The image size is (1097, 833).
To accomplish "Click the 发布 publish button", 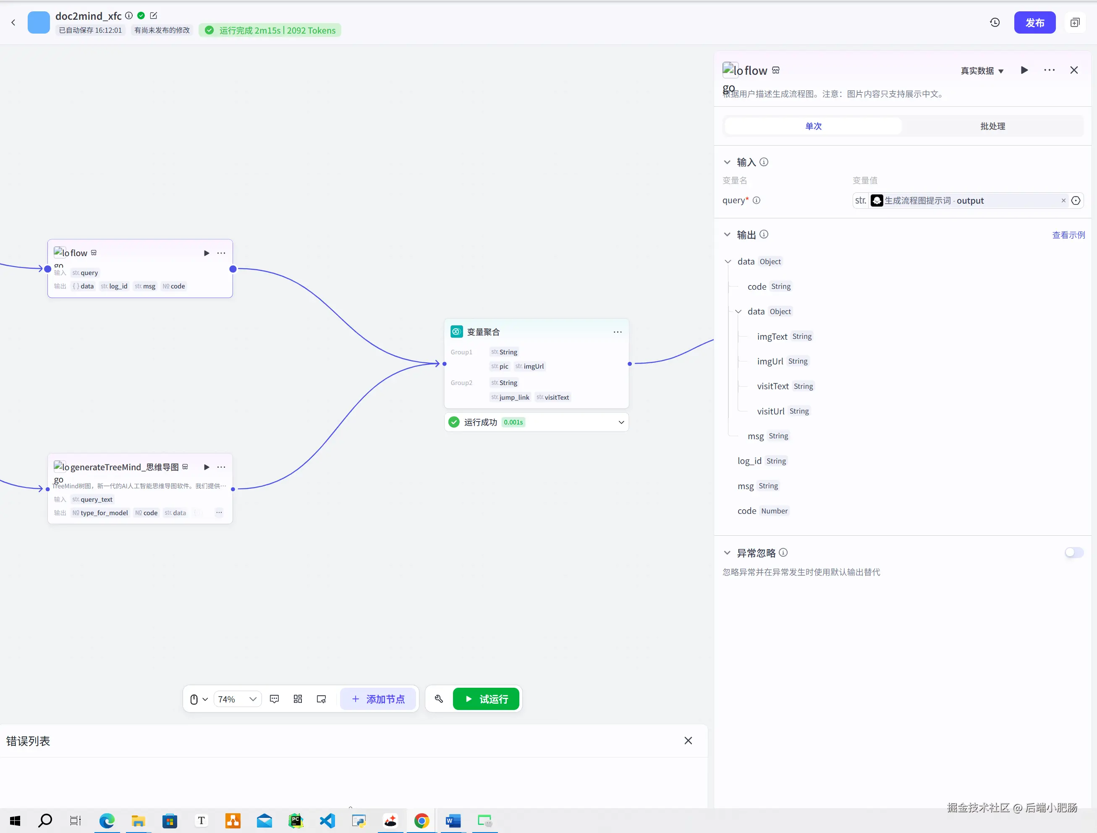I will point(1034,23).
